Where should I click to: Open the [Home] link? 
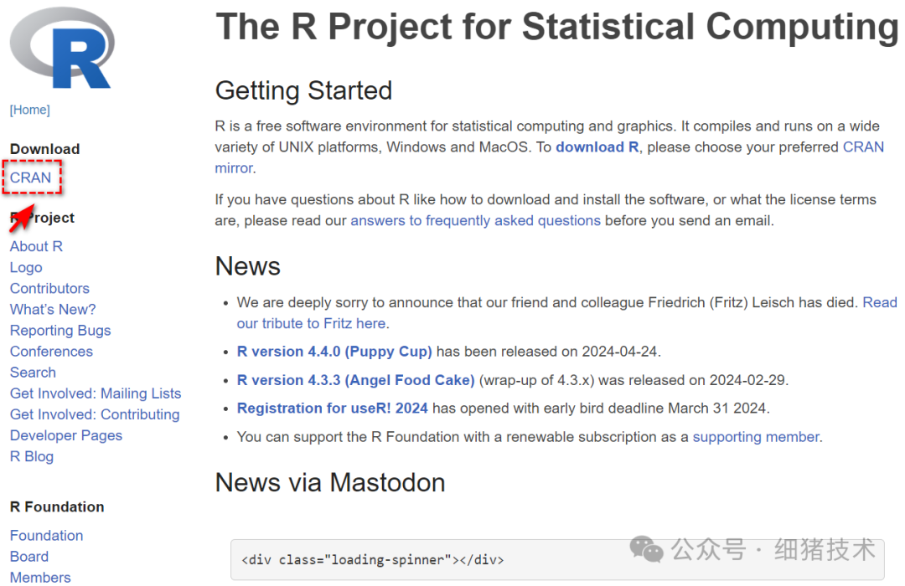point(29,110)
